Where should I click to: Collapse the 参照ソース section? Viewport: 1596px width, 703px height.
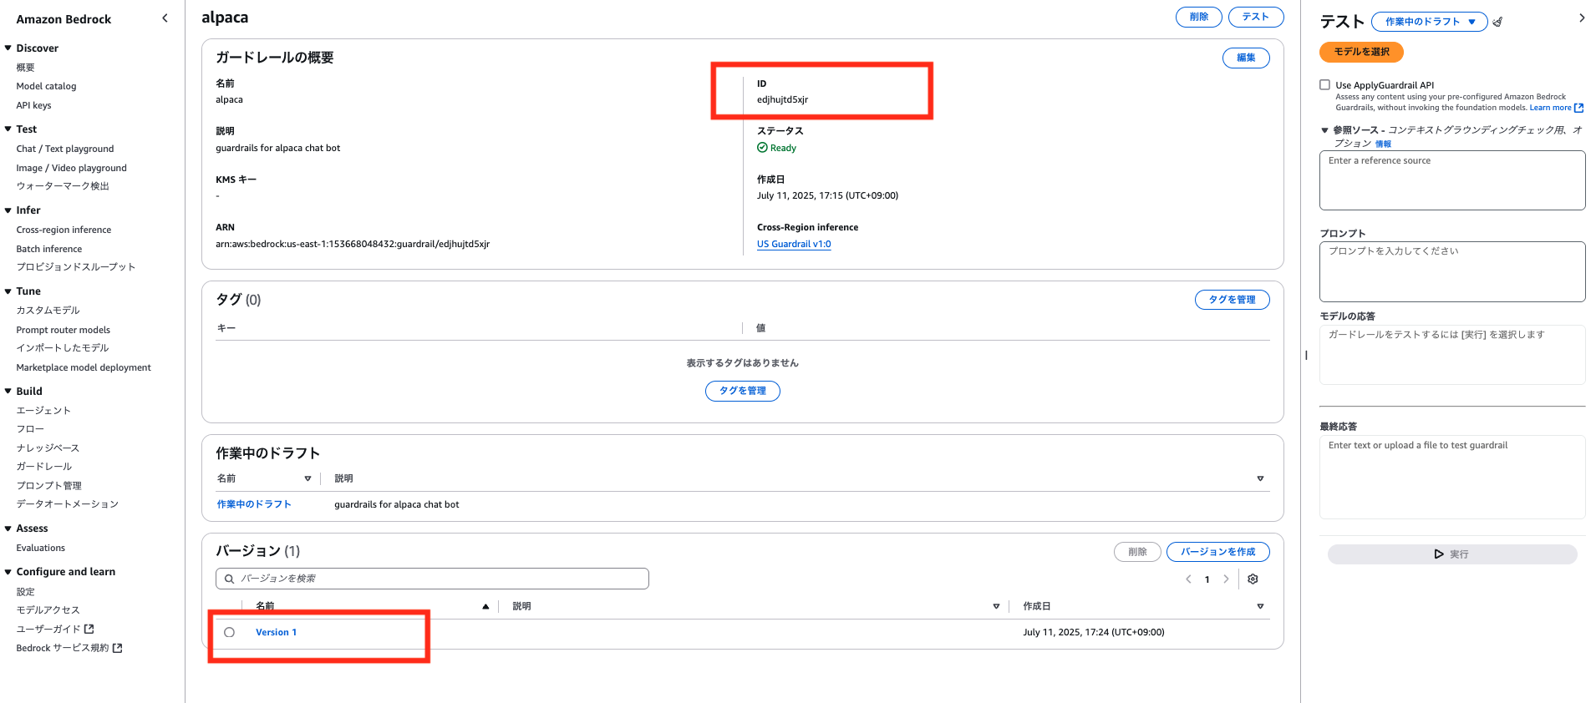coord(1324,130)
